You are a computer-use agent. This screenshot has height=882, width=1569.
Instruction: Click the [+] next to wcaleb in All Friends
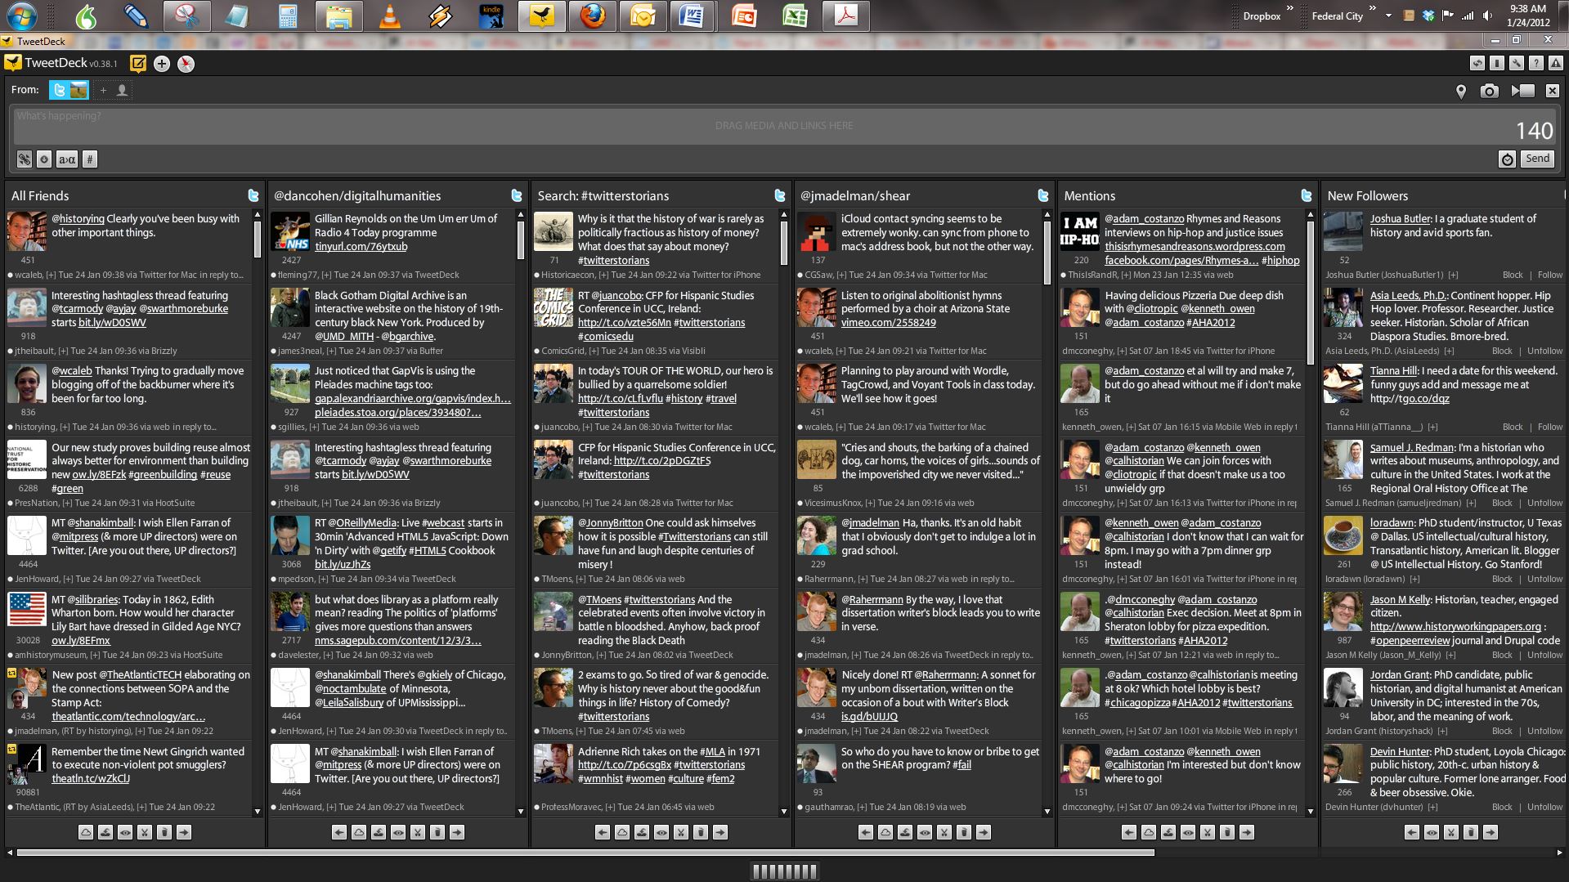pos(51,275)
